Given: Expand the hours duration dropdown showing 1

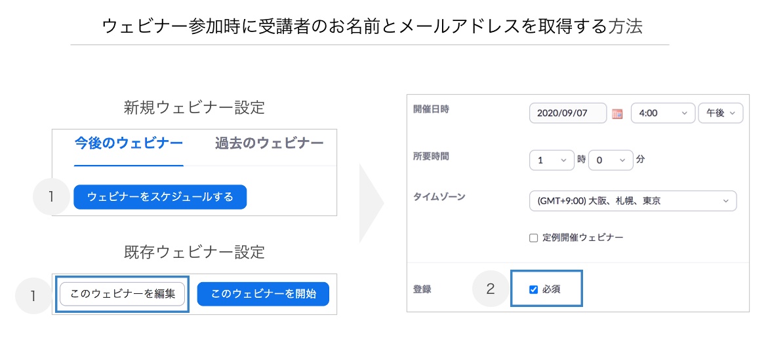Looking at the screenshot, I should (552, 160).
